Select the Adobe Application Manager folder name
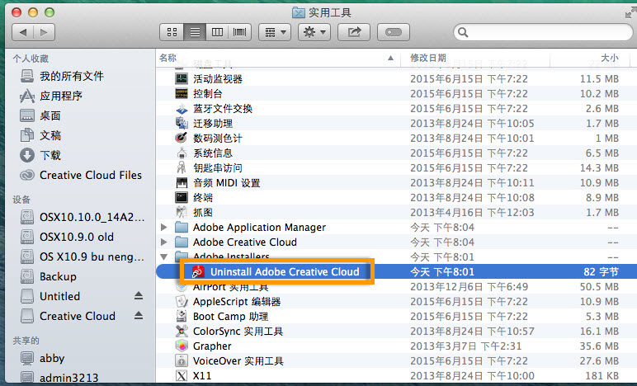Image resolution: width=637 pixels, height=386 pixels. pos(259,228)
